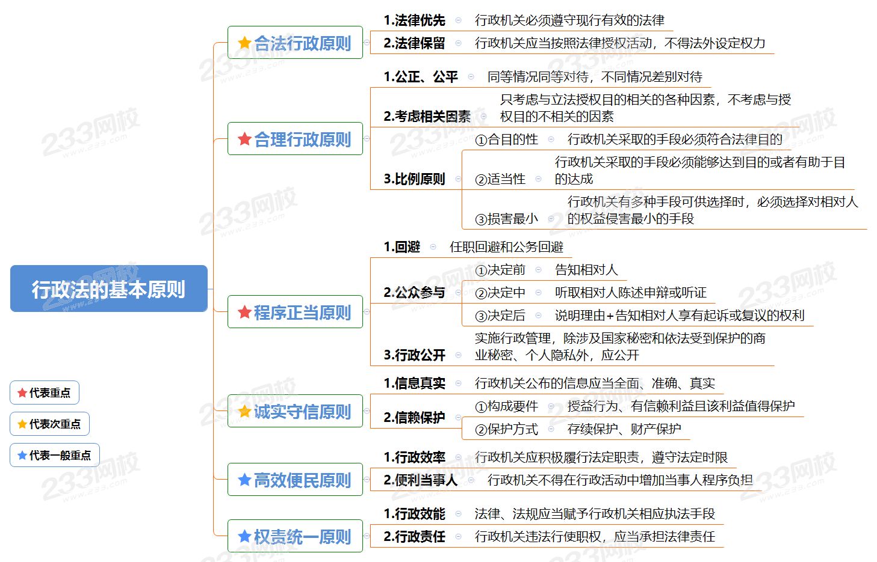The height and width of the screenshot is (562, 877).
Task: Click the red star on 合理行政原则 node
Action: pyautogui.click(x=244, y=139)
